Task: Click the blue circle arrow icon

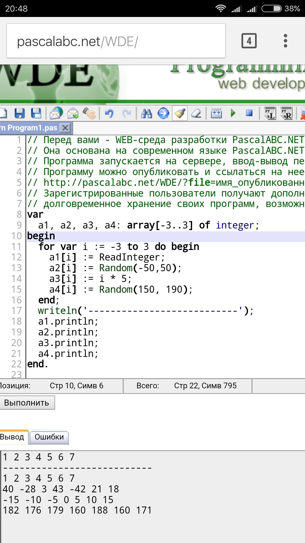Action: 163,113
